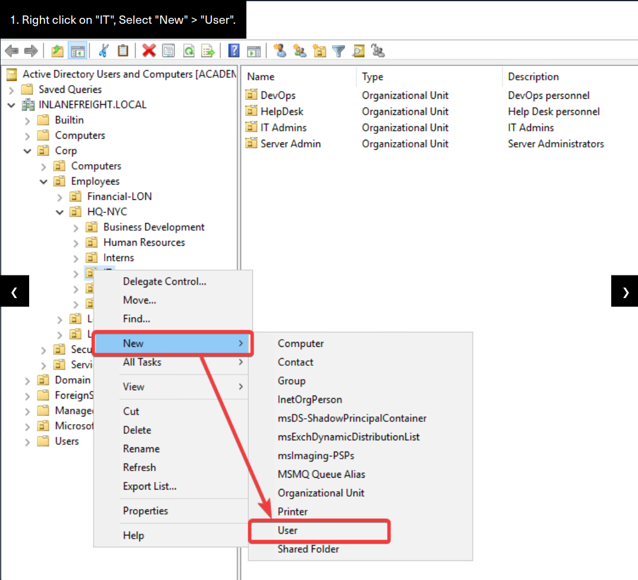This screenshot has width=638, height=580.
Task: Select the Financial-LON tree item
Action: pyautogui.click(x=119, y=196)
